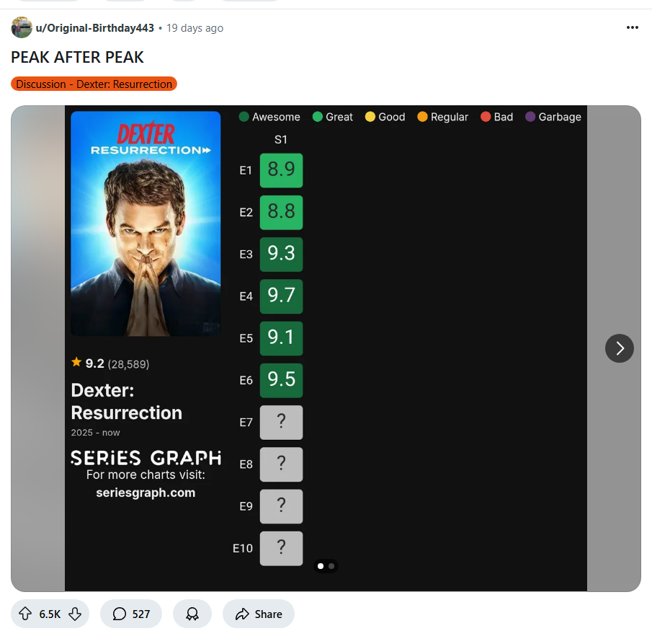Click the E4 rating tile showing 9.7
This screenshot has height=631, width=652.
tap(281, 296)
